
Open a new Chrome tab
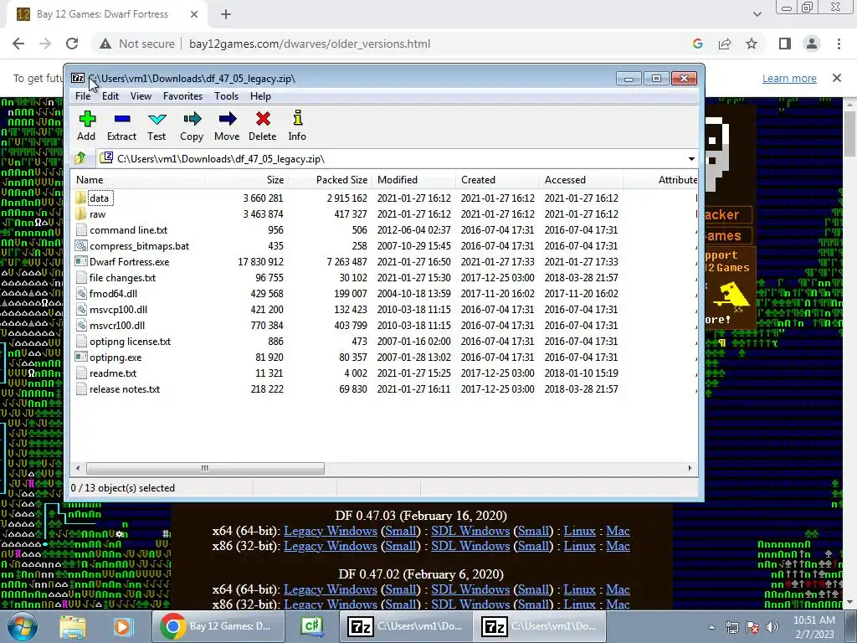click(226, 14)
